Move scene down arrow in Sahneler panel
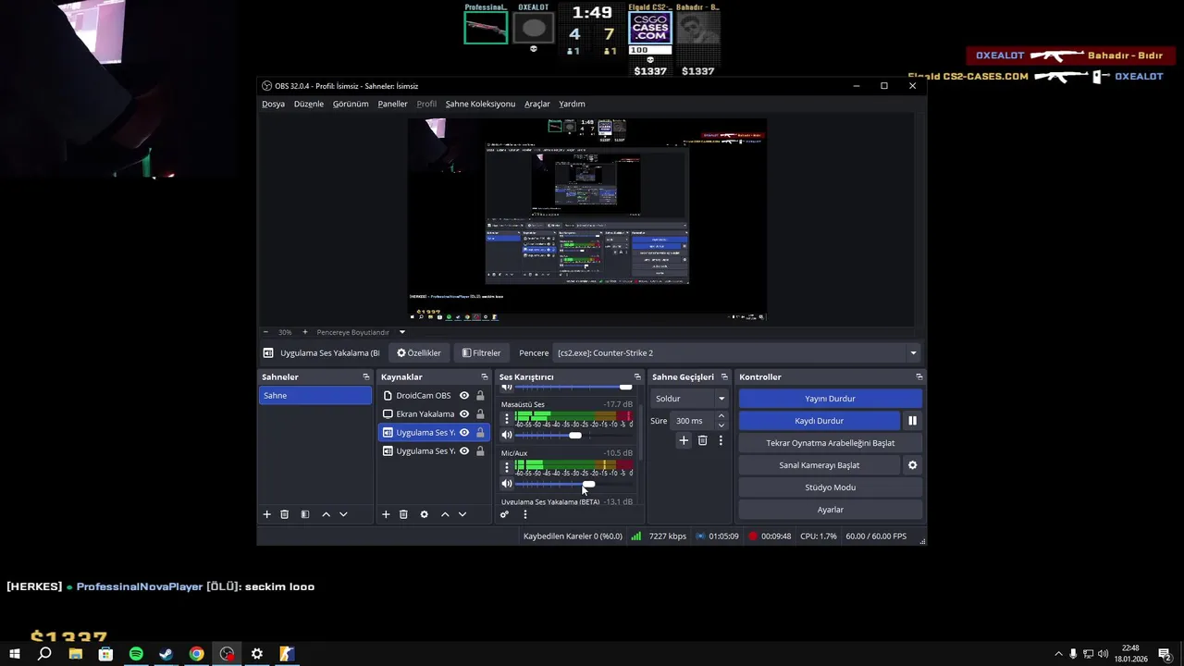The image size is (1184, 666). tap(343, 514)
